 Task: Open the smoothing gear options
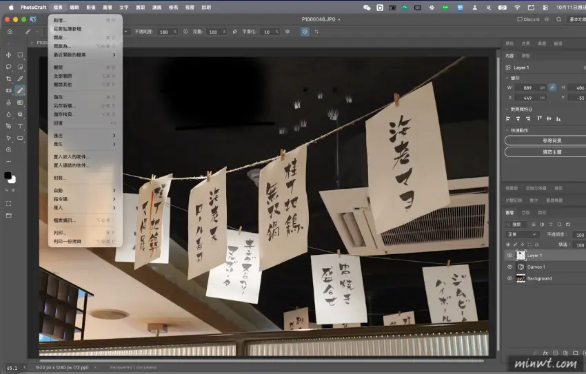[x=287, y=32]
